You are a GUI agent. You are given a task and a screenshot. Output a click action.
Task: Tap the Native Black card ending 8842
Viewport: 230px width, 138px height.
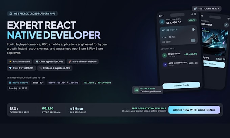click(179, 36)
